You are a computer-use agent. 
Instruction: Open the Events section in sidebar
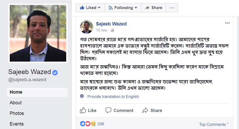pyautogui.click(x=17, y=124)
